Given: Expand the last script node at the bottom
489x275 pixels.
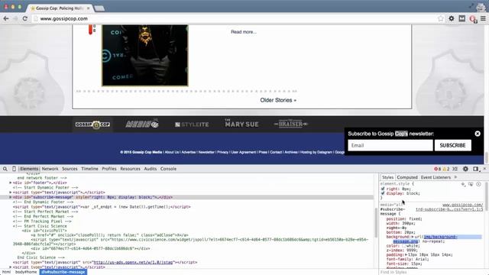Looking at the screenshot, I should point(10,267).
